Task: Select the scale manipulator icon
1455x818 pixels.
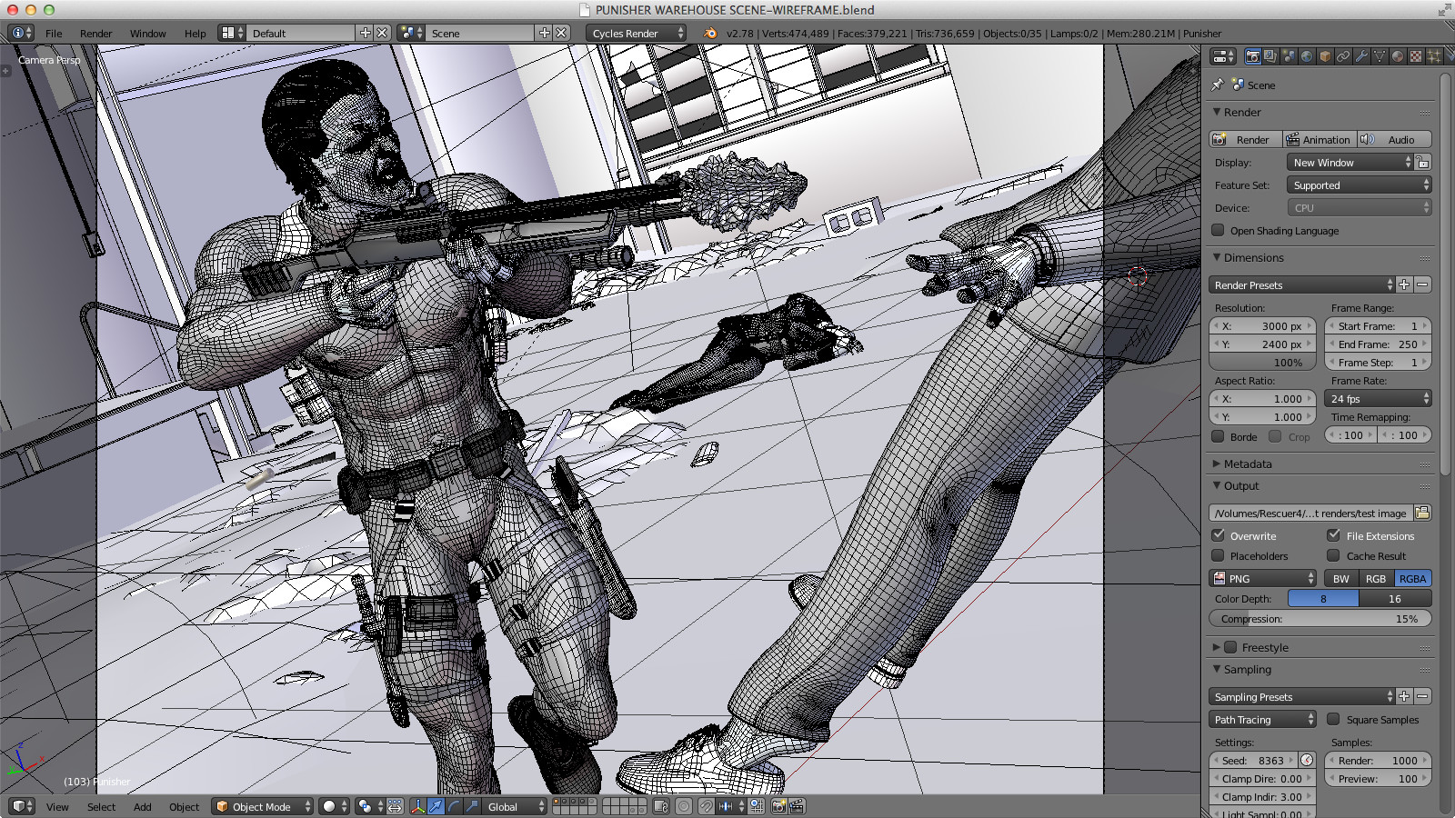Action: point(472,806)
